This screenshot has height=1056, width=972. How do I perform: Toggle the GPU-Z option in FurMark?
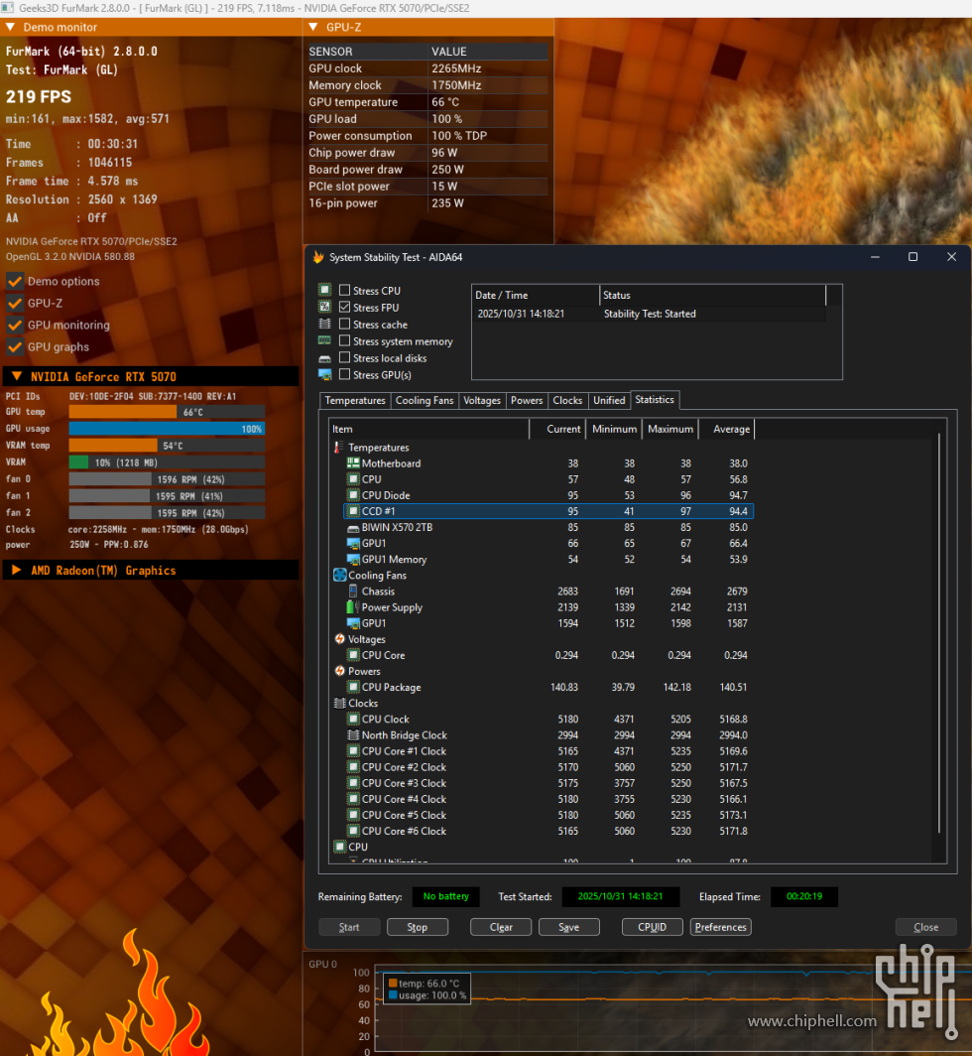coord(14,303)
